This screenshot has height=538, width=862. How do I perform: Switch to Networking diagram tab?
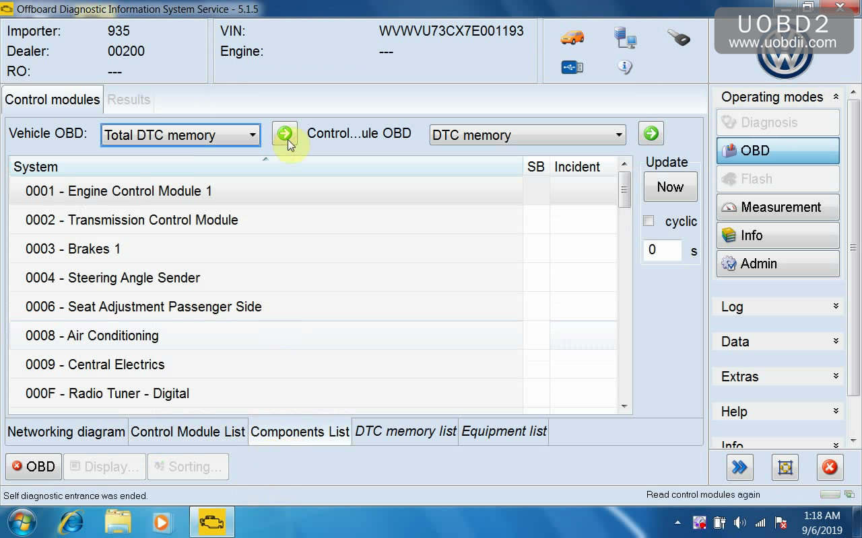[x=66, y=432]
